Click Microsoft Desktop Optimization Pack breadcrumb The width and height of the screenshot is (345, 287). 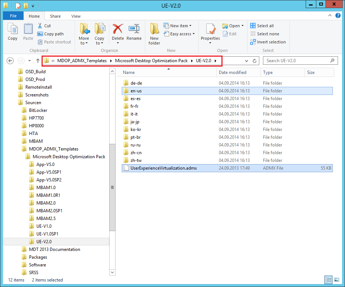tap(152, 61)
